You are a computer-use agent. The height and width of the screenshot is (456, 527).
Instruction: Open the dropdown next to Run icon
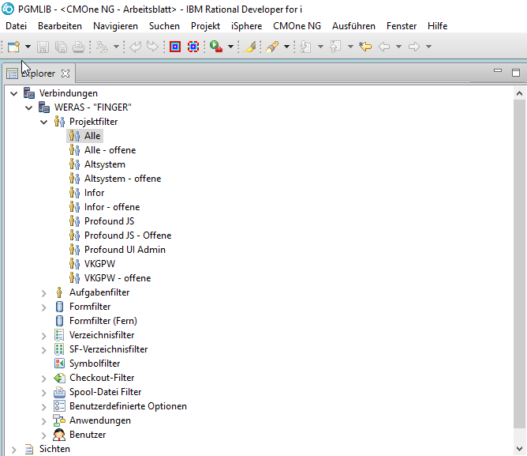click(x=230, y=47)
